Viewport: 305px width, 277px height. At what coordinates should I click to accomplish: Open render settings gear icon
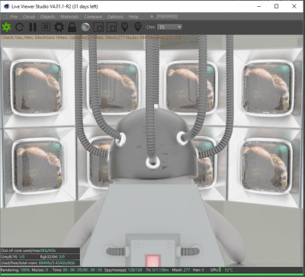(59, 27)
